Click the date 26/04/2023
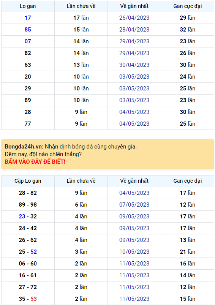215x305 pixels. 134,18
